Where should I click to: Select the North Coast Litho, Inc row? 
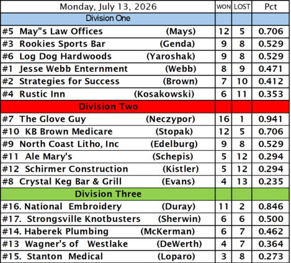(x=145, y=144)
